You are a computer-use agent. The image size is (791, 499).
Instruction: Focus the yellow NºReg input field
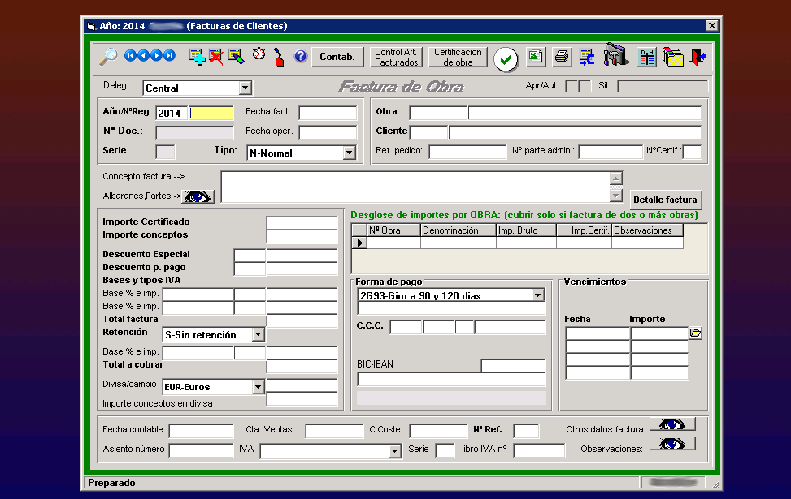(x=211, y=113)
